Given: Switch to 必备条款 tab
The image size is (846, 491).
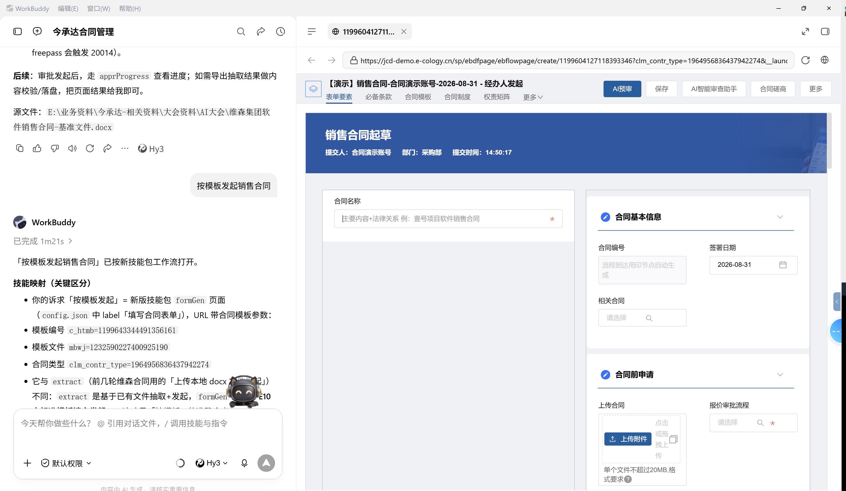Looking at the screenshot, I should tap(378, 97).
